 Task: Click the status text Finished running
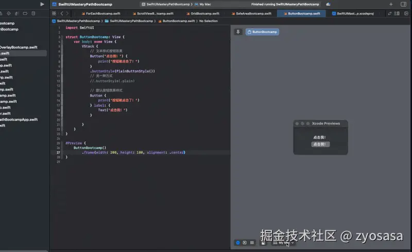coord(285,4)
